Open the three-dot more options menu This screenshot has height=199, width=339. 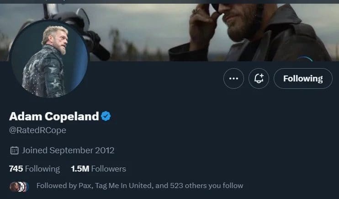tap(233, 79)
